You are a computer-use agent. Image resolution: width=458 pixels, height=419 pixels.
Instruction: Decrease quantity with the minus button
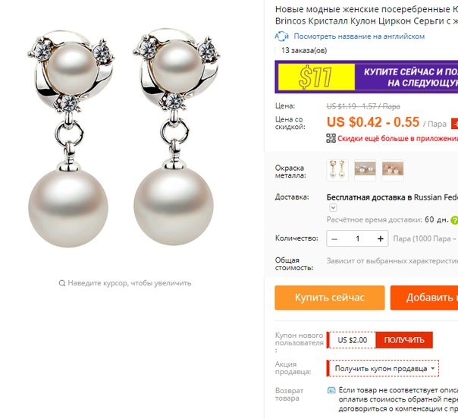(334, 239)
